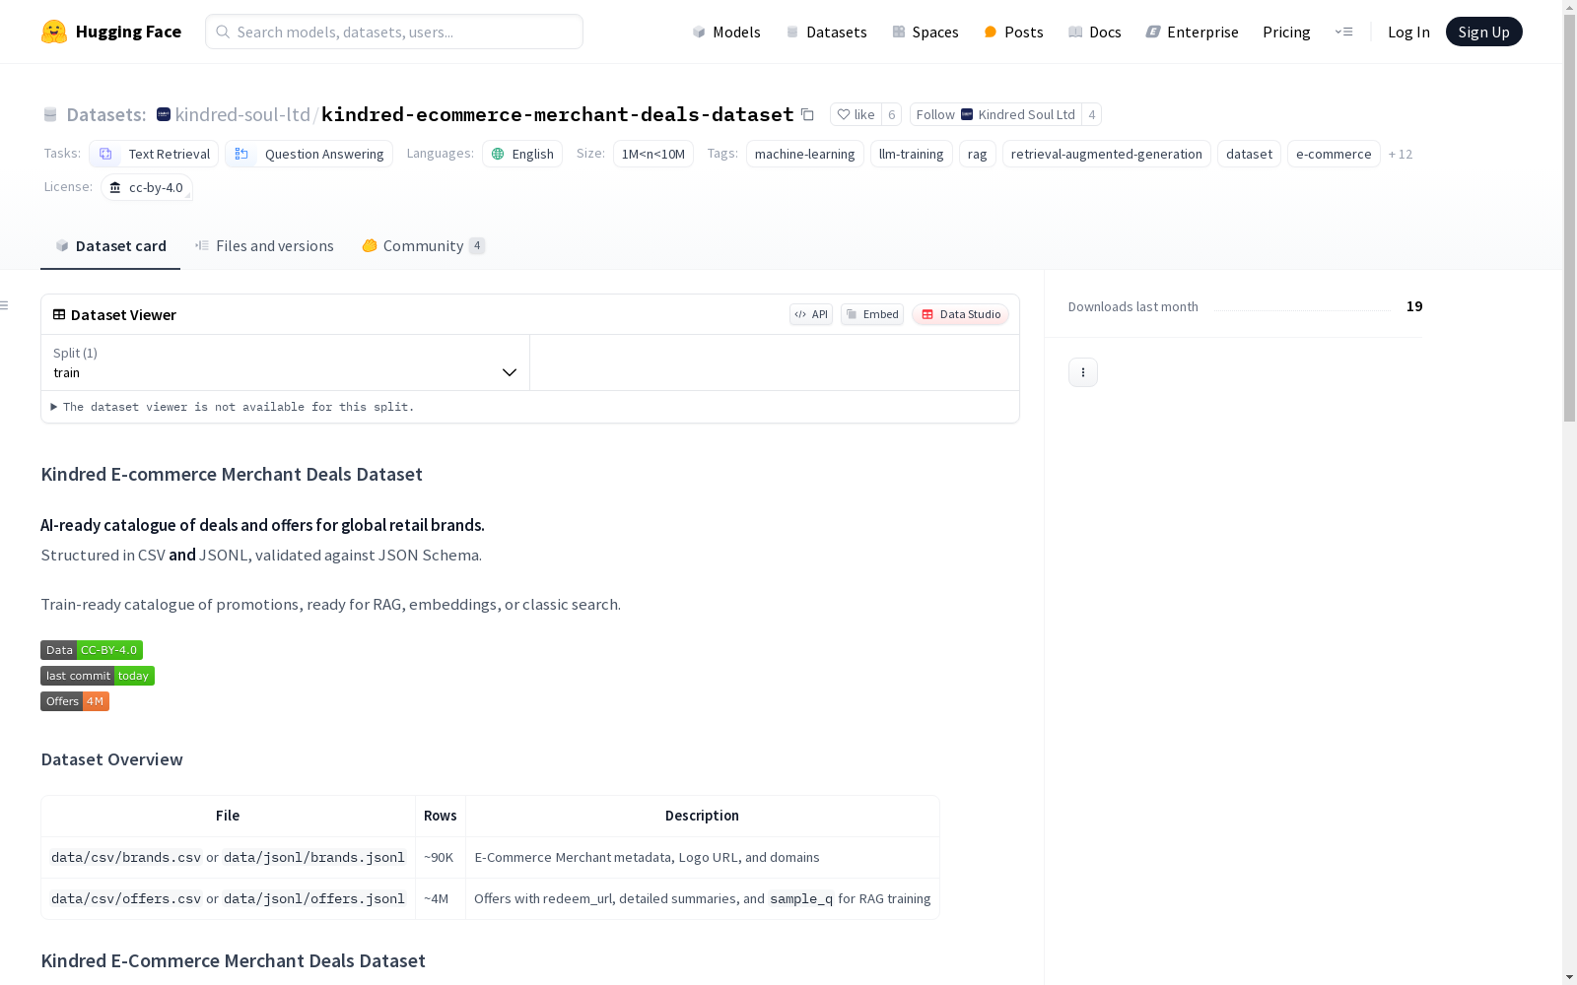Click the data/csv/brands.csv file name

126,858
